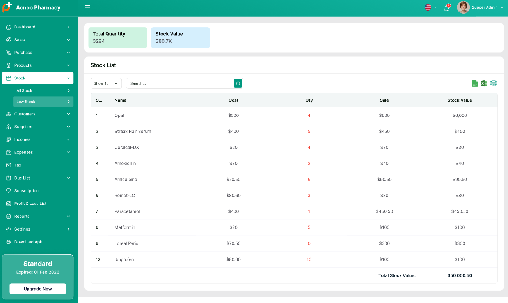The image size is (508, 303).
Task: Click the green search magnifier button
Action: pos(238,83)
